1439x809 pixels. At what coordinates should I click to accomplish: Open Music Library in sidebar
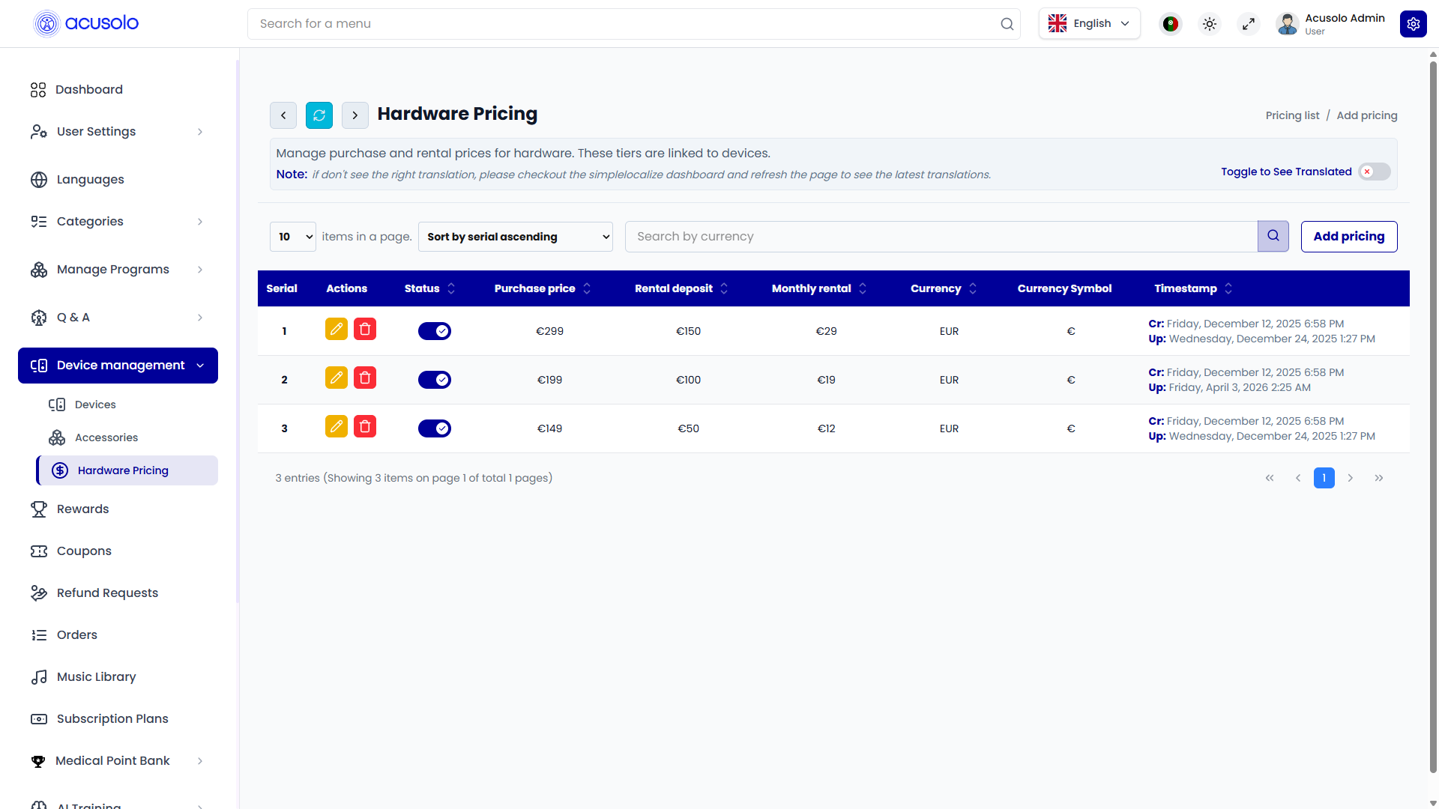118,677
